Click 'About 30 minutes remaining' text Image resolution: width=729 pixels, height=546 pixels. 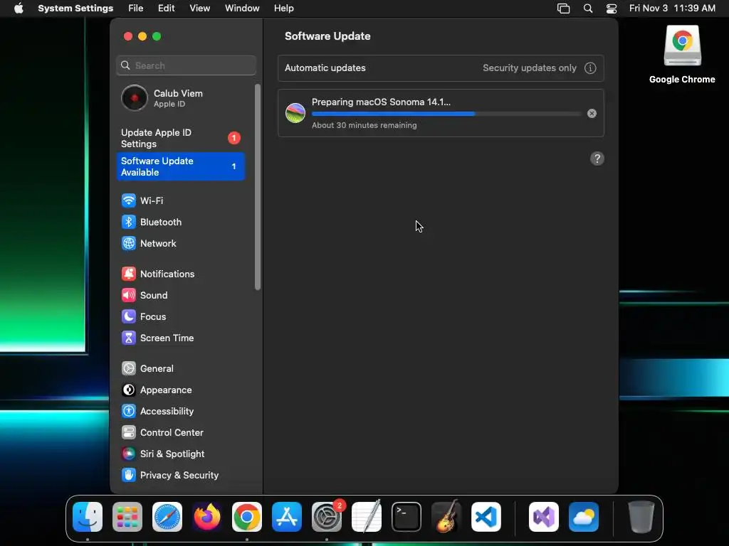[364, 125]
